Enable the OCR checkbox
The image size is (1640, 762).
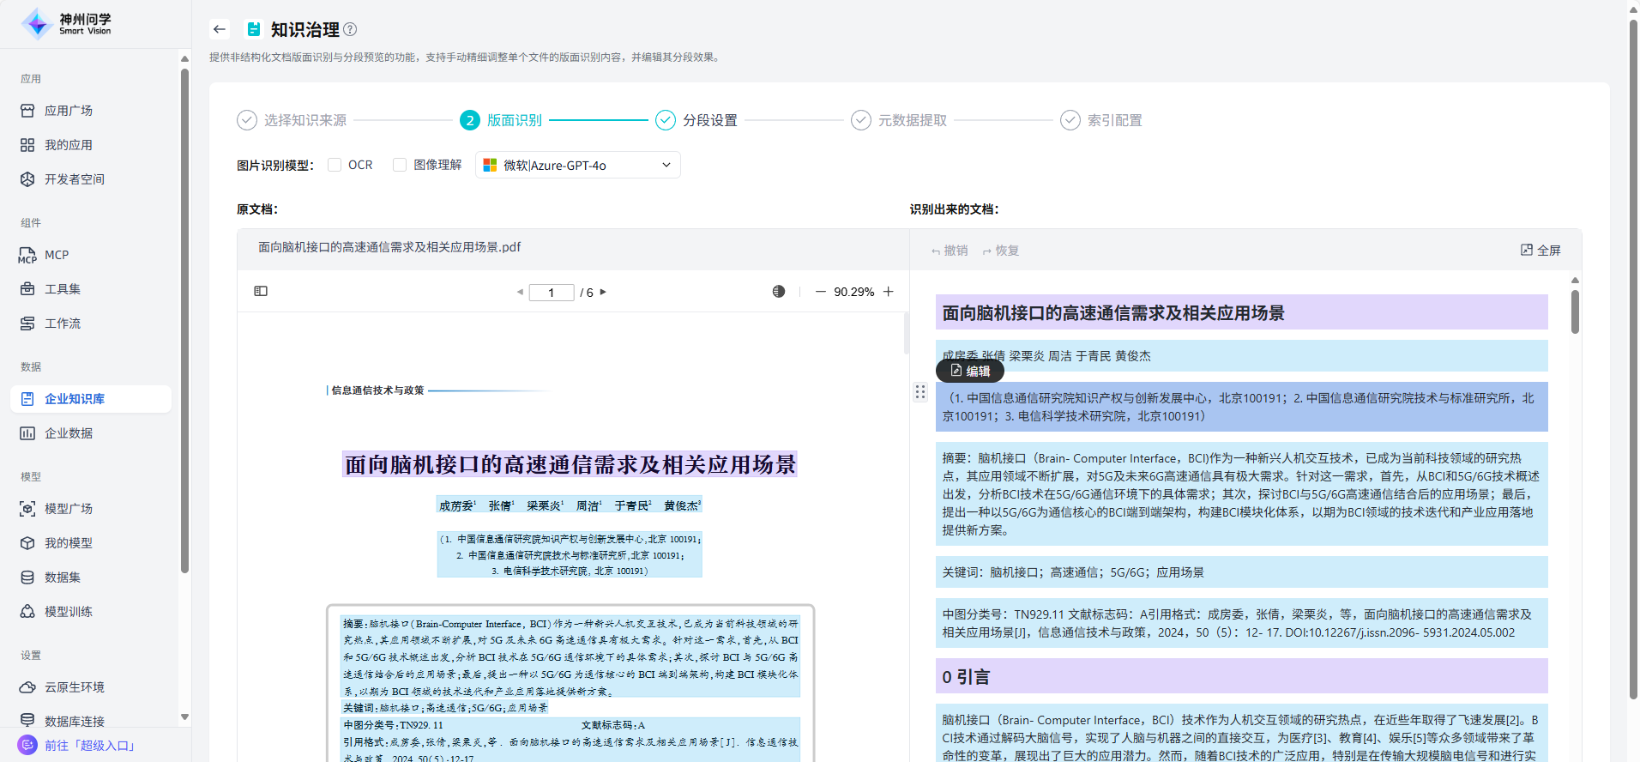pyautogui.click(x=335, y=165)
